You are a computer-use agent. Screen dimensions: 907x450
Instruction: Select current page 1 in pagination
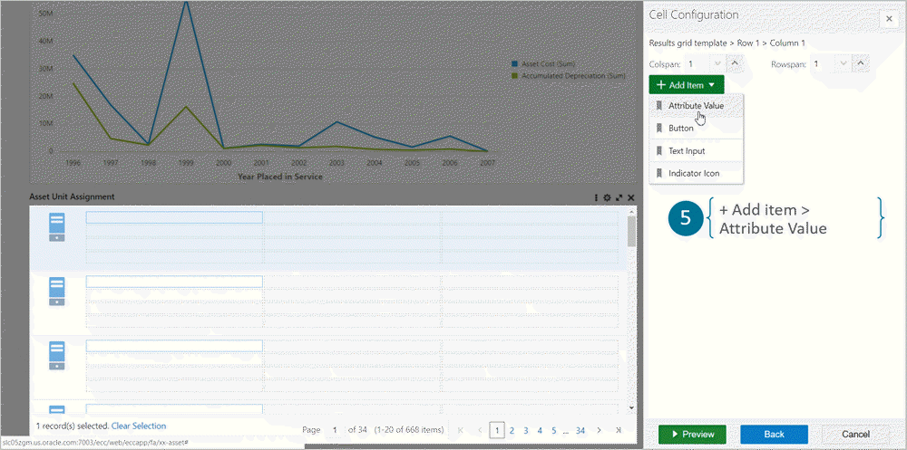497,430
